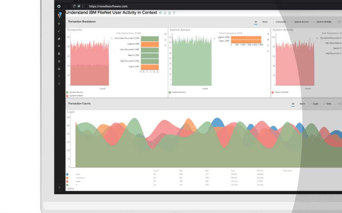This screenshot has height=213, width=342.
Task: Click the Search 2,563 bar in Composite
Action: click(x=150, y=56)
